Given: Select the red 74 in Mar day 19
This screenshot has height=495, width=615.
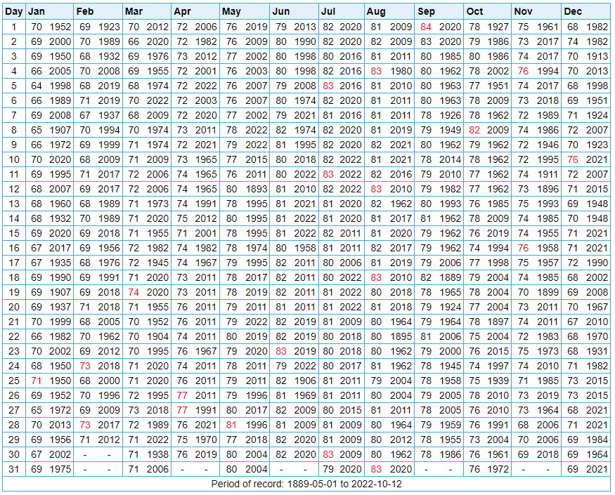Looking at the screenshot, I should [x=134, y=292].
